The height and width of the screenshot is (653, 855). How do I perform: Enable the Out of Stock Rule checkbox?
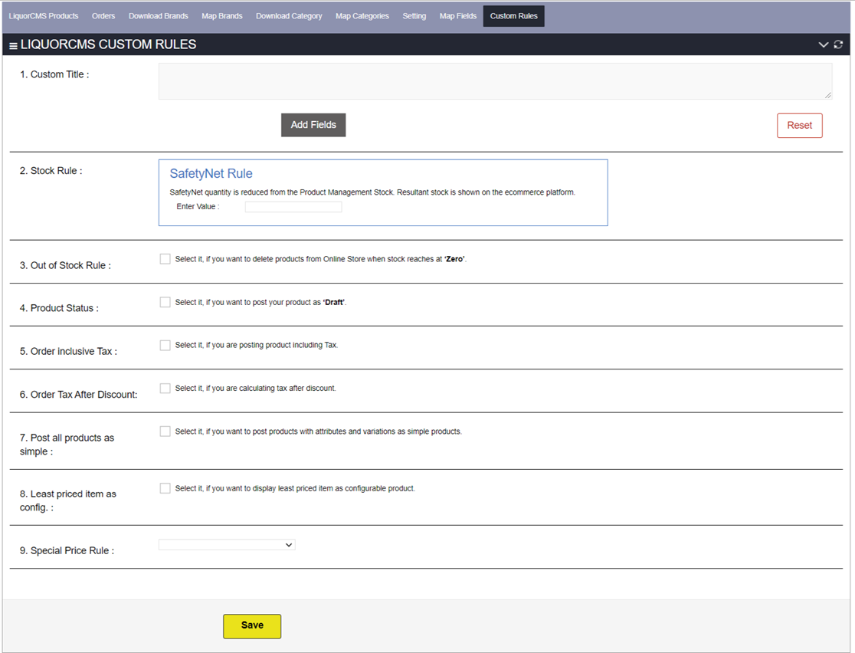(165, 258)
